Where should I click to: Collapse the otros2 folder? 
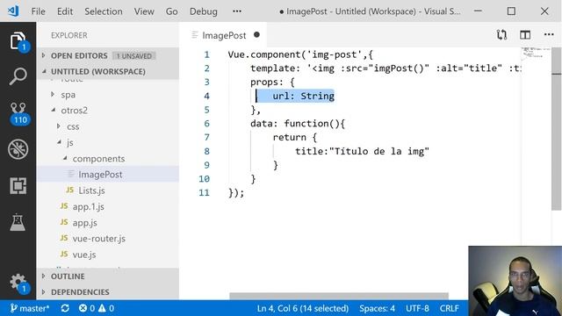tap(107, 111)
